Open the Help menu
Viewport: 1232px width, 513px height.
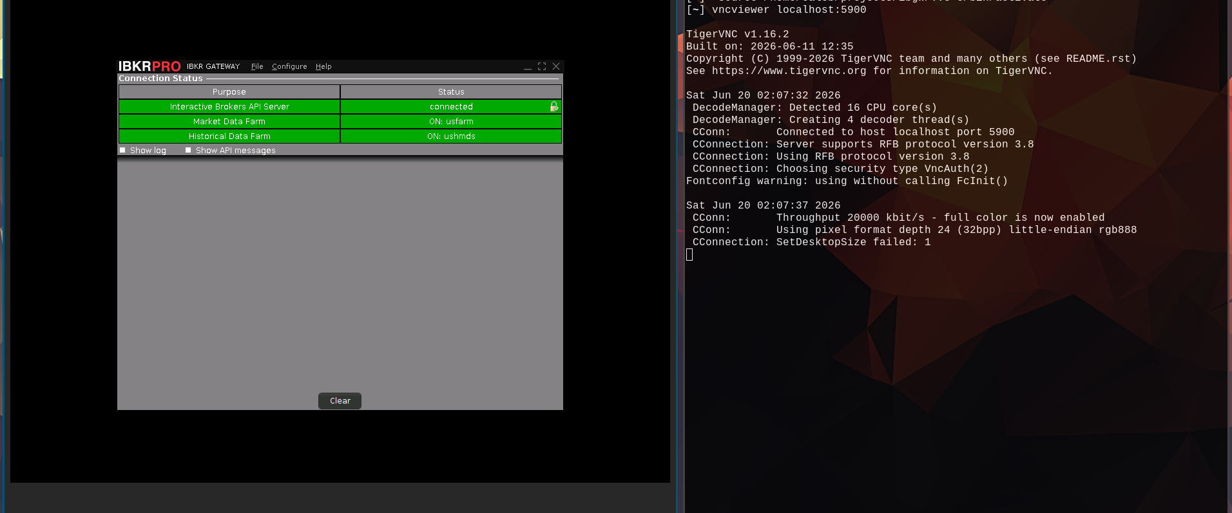pyautogui.click(x=323, y=66)
